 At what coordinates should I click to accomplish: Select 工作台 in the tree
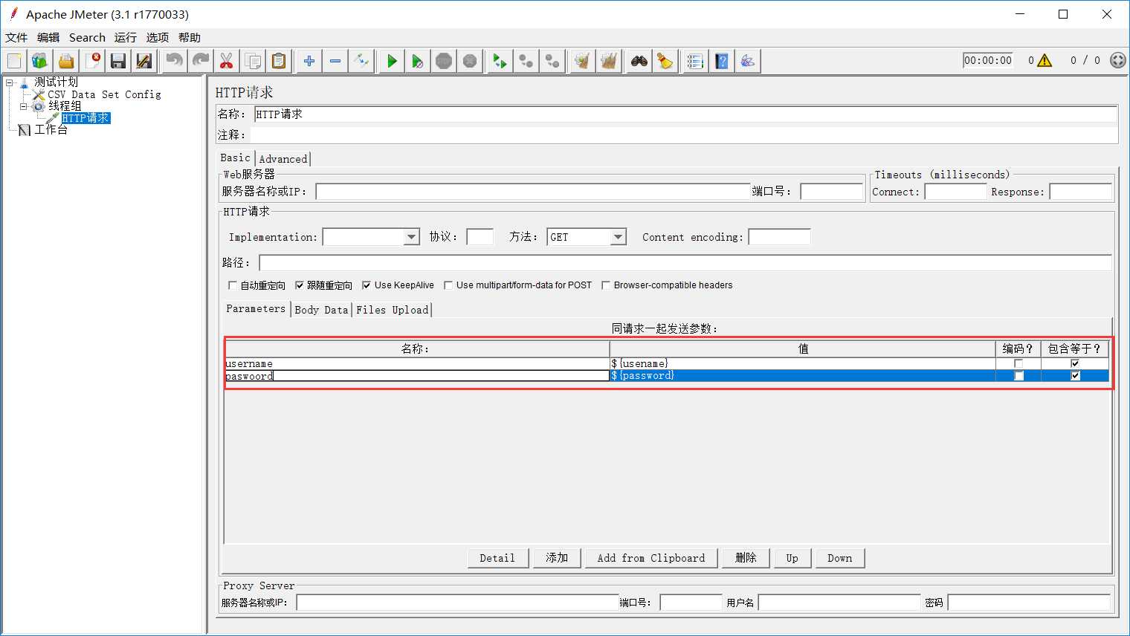pyautogui.click(x=51, y=130)
